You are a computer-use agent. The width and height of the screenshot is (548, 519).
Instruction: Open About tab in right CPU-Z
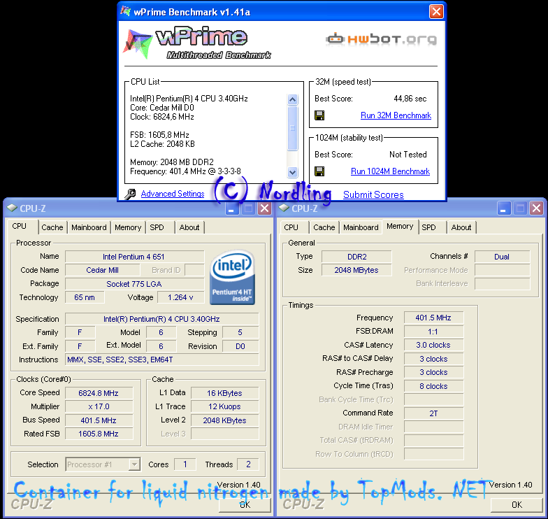pos(461,227)
